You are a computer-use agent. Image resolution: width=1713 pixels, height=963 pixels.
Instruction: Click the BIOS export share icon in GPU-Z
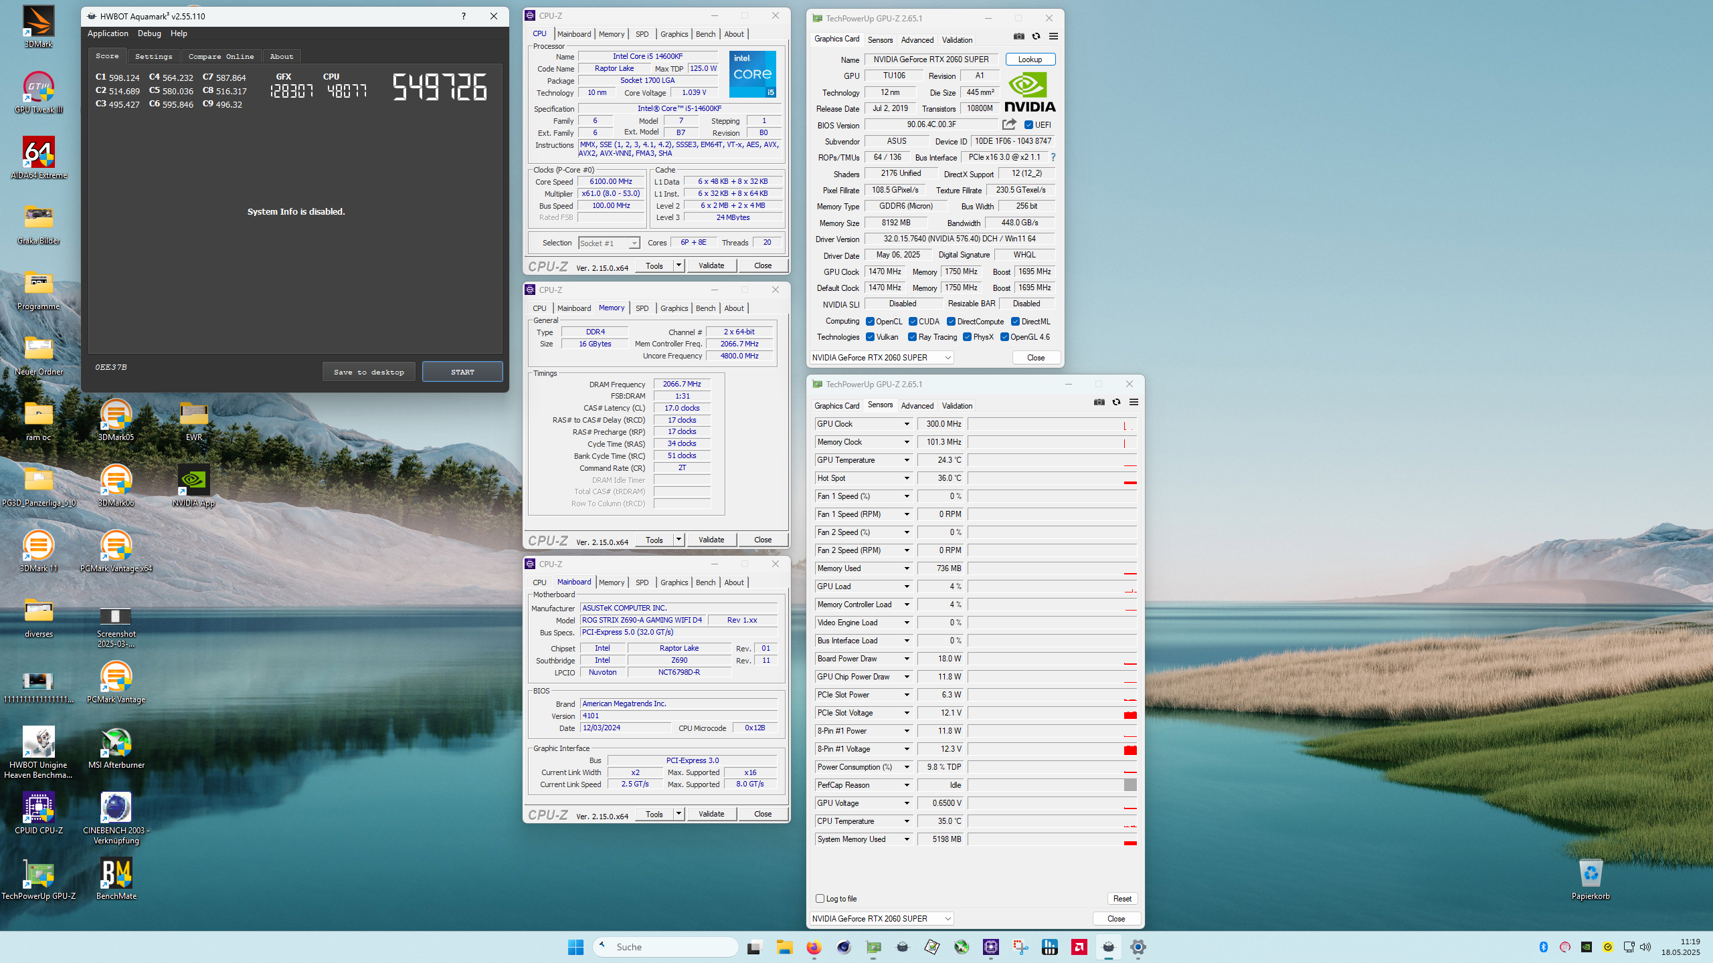[1009, 124]
